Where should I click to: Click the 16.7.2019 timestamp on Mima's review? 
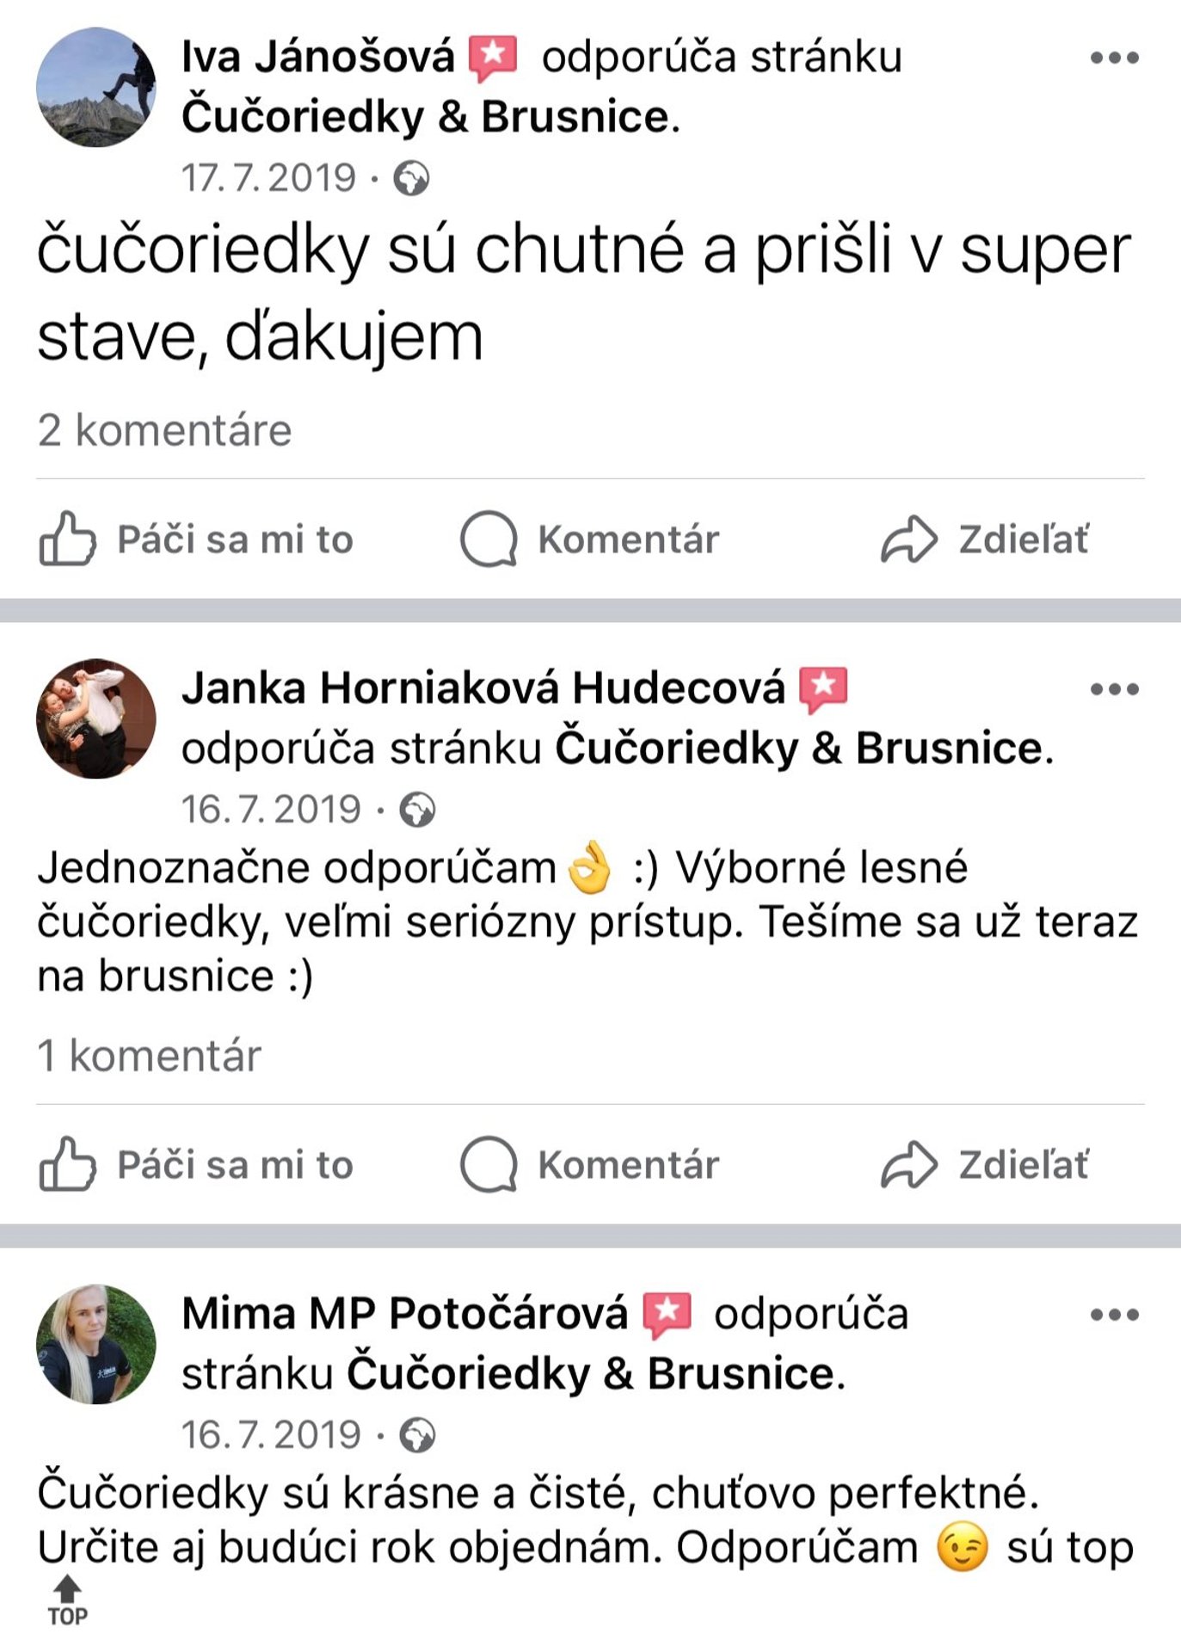point(270,1434)
